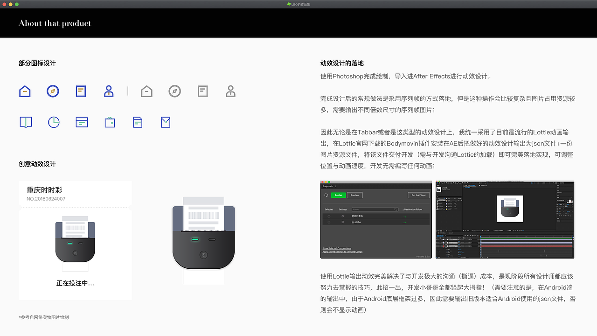Click the 打印彩票机 composition name
This screenshot has width=597, height=336.
[357, 216]
